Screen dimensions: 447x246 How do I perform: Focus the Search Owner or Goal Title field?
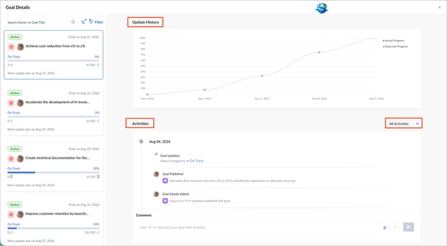[x=37, y=22]
